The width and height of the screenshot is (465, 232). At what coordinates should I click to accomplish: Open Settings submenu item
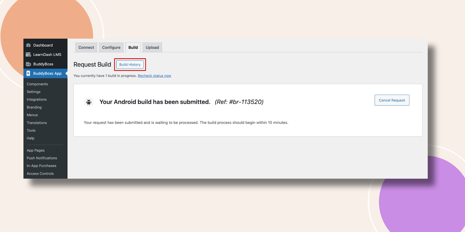(34, 92)
